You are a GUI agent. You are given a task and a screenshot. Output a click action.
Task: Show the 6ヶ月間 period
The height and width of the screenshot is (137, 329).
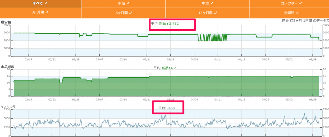pyautogui.click(x=121, y=13)
